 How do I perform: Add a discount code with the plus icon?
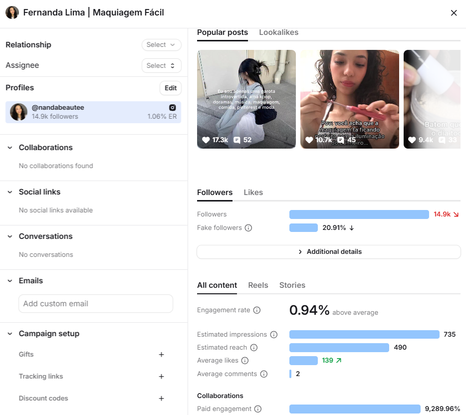click(161, 399)
